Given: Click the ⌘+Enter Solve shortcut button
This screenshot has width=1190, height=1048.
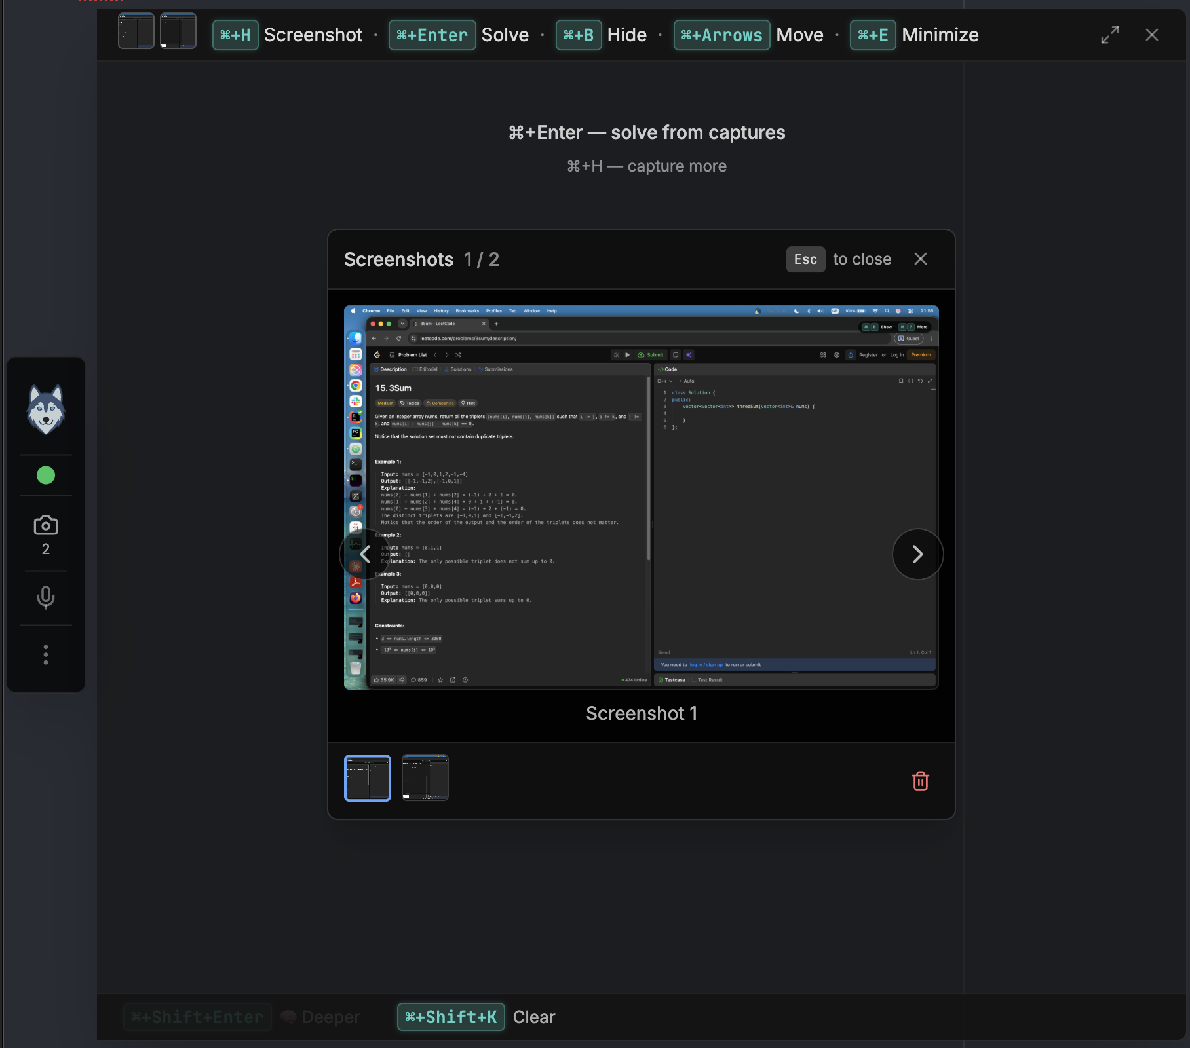Looking at the screenshot, I should [459, 35].
